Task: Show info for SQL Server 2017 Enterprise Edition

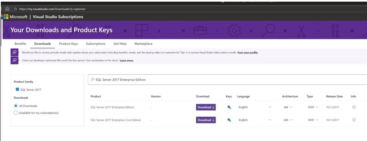Action: tap(354, 107)
